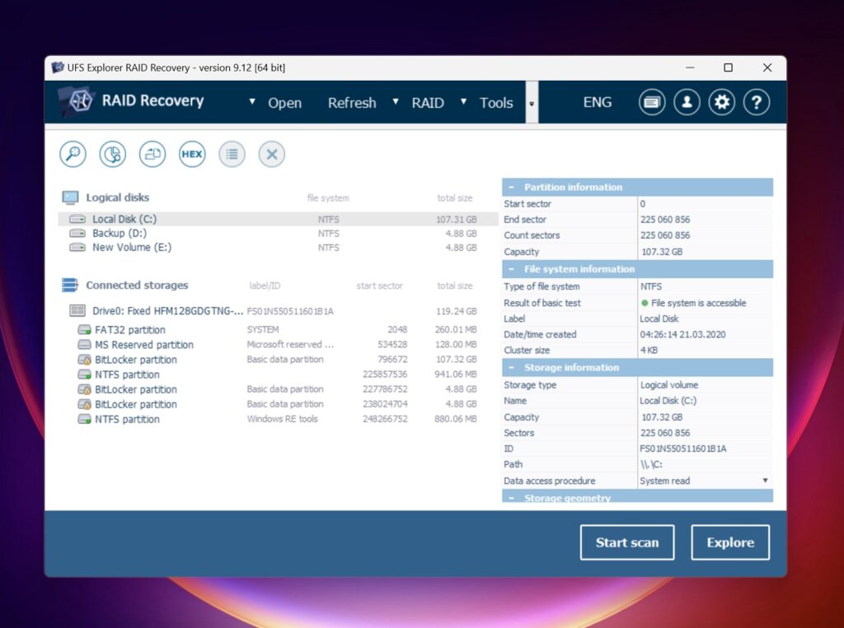Click the Refresh menu item
This screenshot has height=628, width=844.
(352, 102)
